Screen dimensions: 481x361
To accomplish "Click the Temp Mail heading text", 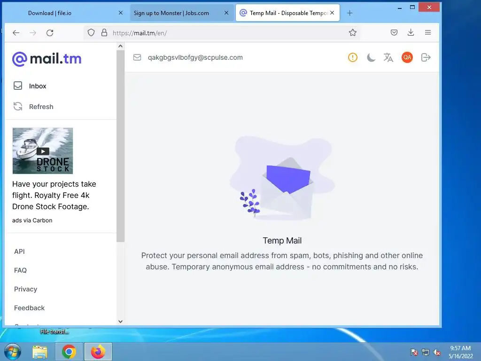I will [282, 240].
